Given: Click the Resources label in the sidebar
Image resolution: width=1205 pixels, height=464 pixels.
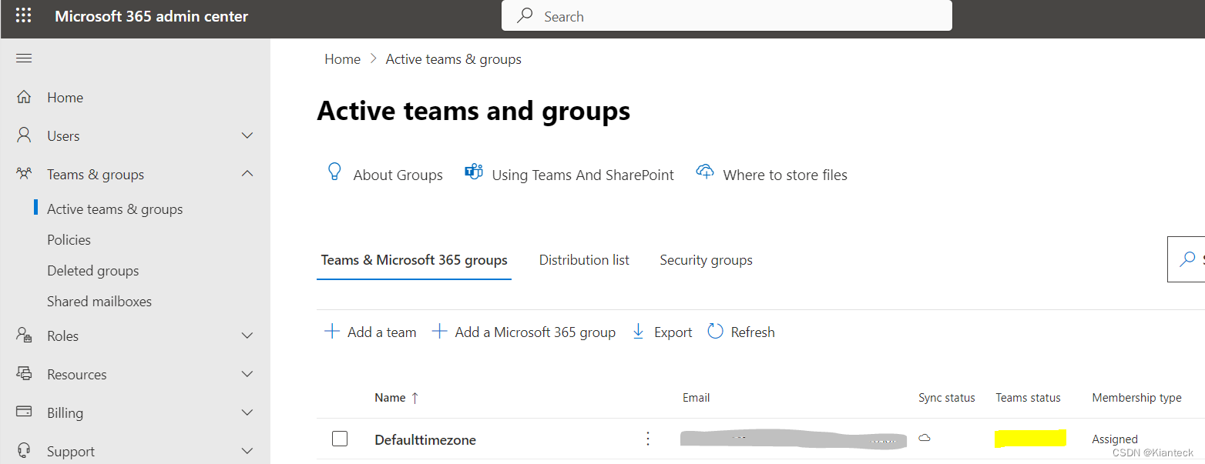Looking at the screenshot, I should click(76, 375).
